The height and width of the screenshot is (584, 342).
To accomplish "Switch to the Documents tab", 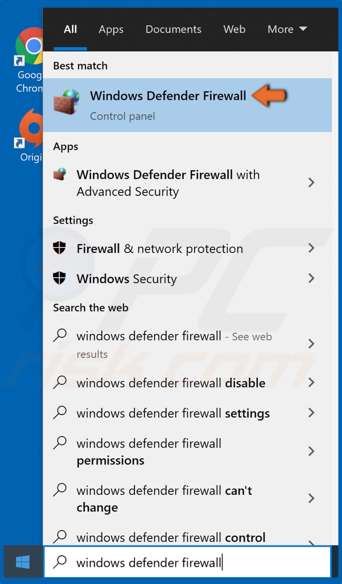I will [173, 29].
